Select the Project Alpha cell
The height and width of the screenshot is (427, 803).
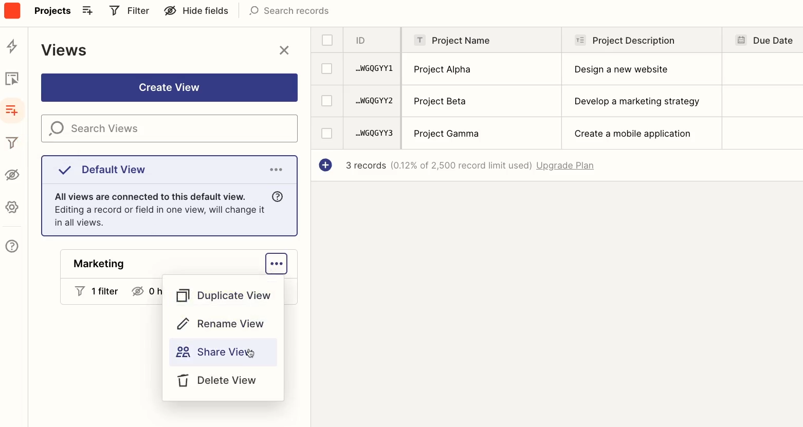(482, 69)
